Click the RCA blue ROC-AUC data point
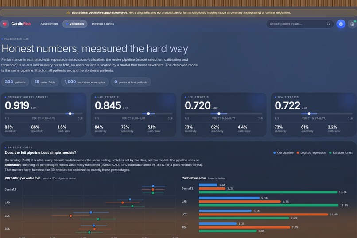Screen dimensions: 357x238 94,226
